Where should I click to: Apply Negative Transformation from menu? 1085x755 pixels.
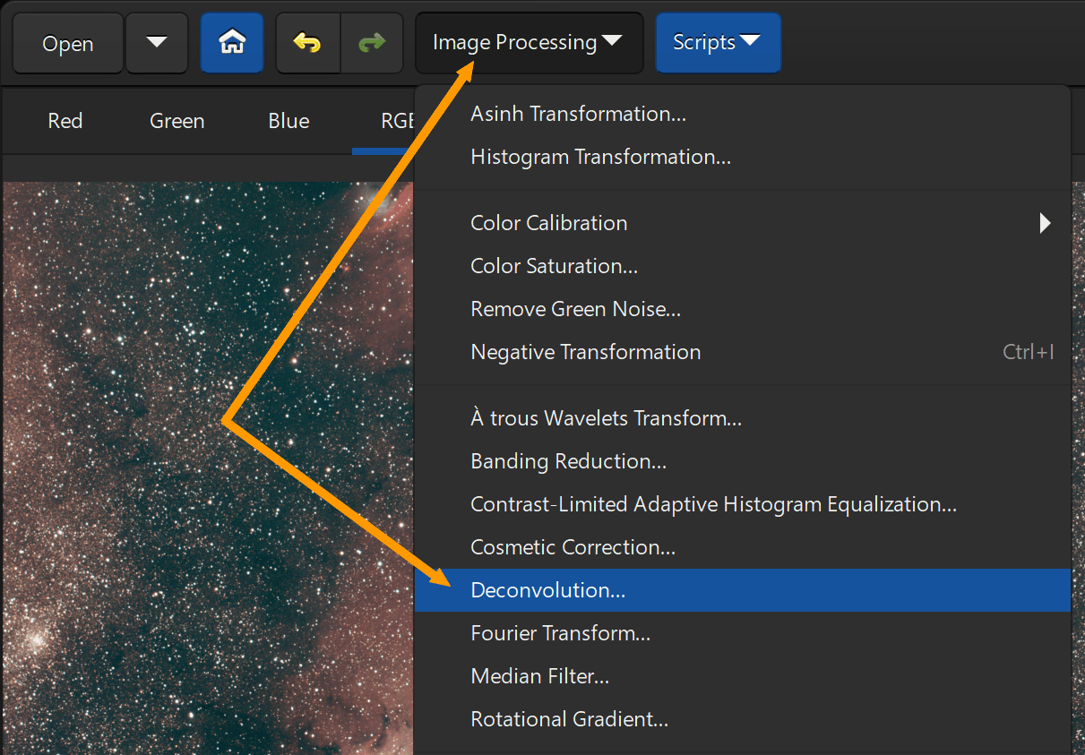click(585, 352)
